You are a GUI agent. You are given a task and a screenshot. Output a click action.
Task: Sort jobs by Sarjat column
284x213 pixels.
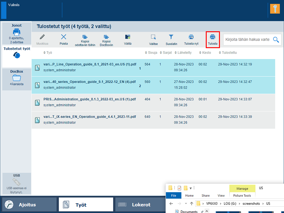[166, 53]
